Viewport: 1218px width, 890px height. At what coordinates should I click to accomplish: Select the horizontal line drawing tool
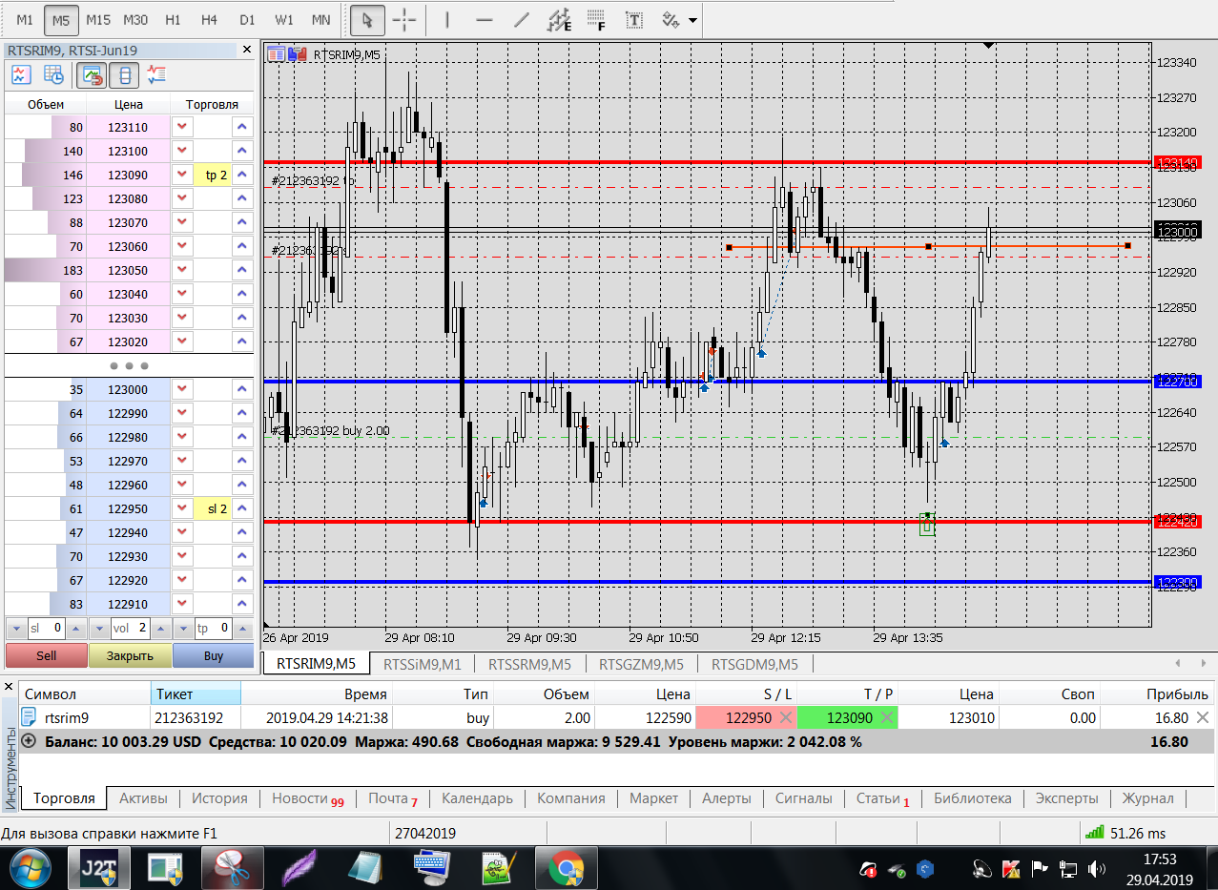(485, 19)
